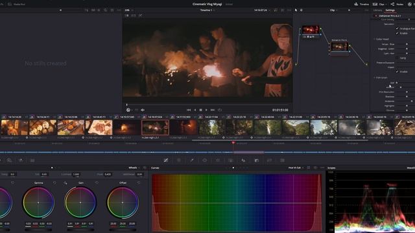The height and width of the screenshot is (233, 415).
Task: Open the Power Window palette
Action: tap(205, 161)
